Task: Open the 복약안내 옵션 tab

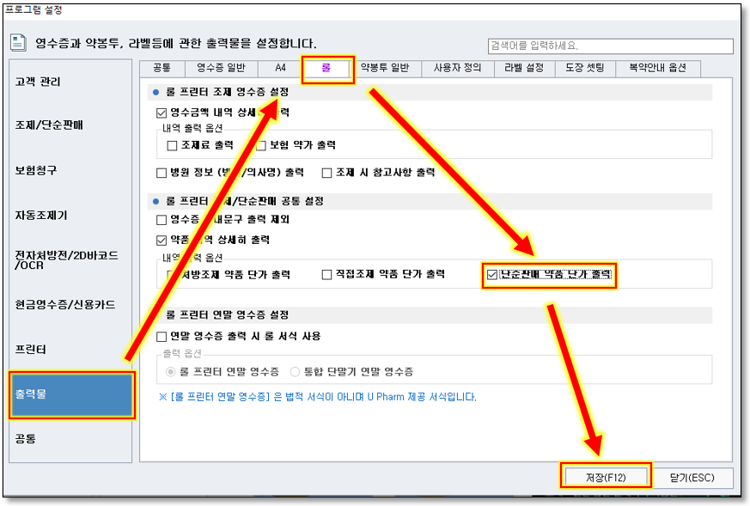Action: 657,68
